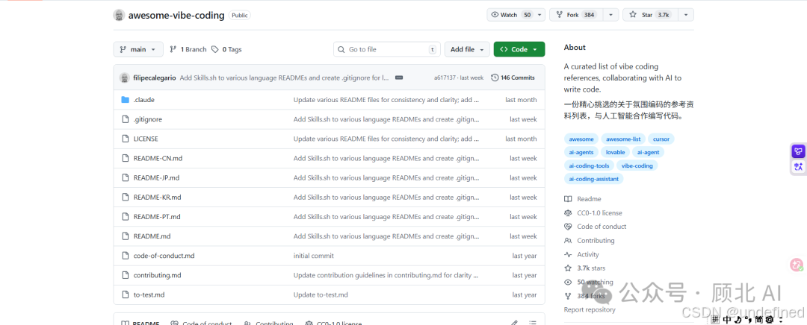Click the Activity link in About

click(x=588, y=254)
